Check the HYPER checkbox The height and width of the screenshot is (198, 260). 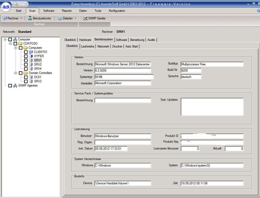26,56
